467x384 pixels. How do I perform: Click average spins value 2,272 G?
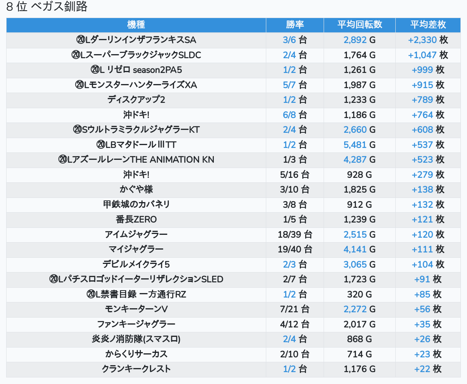coord(360,309)
